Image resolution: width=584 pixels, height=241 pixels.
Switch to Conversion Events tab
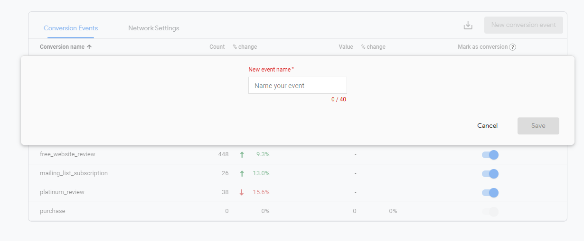point(71,28)
